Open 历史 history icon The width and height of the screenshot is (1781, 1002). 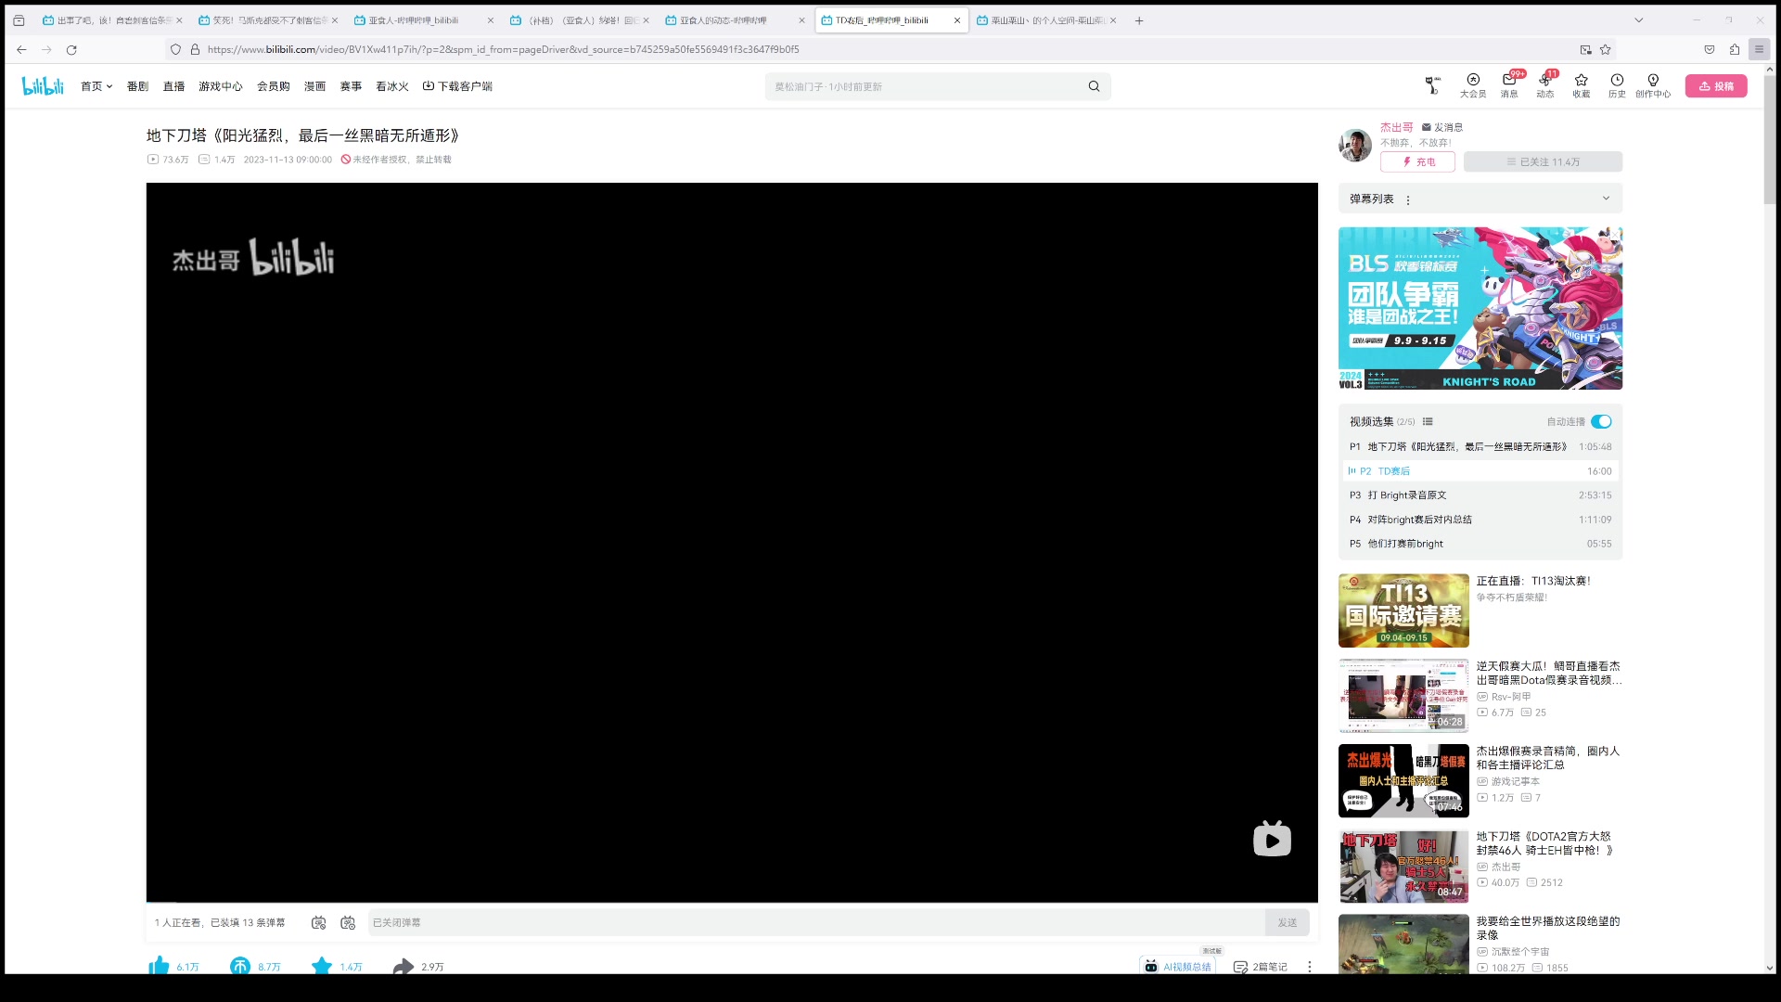pyautogui.click(x=1617, y=85)
